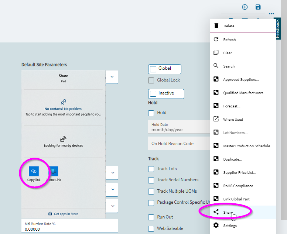Click the Delete trash icon
The width and height of the screenshot is (287, 234).
coord(216,26)
